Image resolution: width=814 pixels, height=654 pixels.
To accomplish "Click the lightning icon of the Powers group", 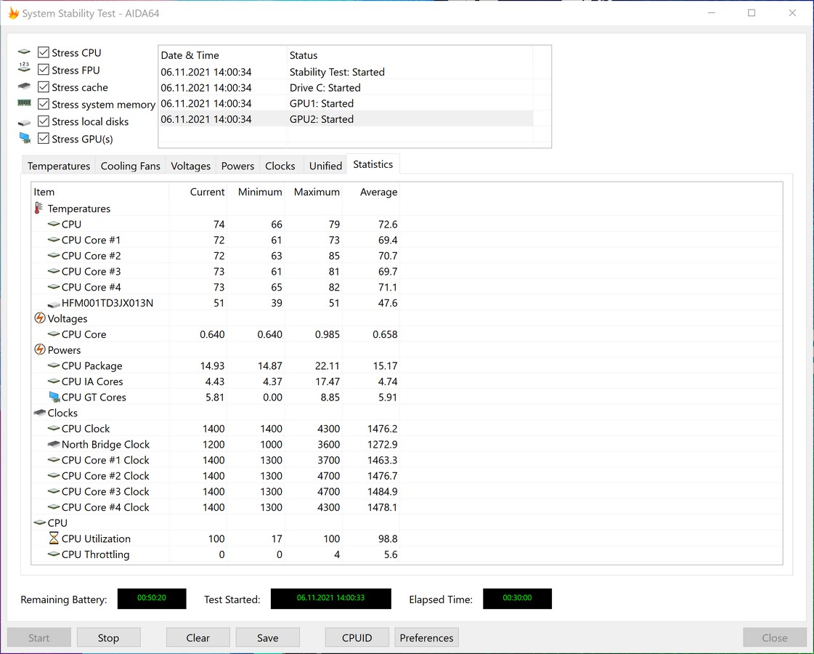I will point(39,350).
